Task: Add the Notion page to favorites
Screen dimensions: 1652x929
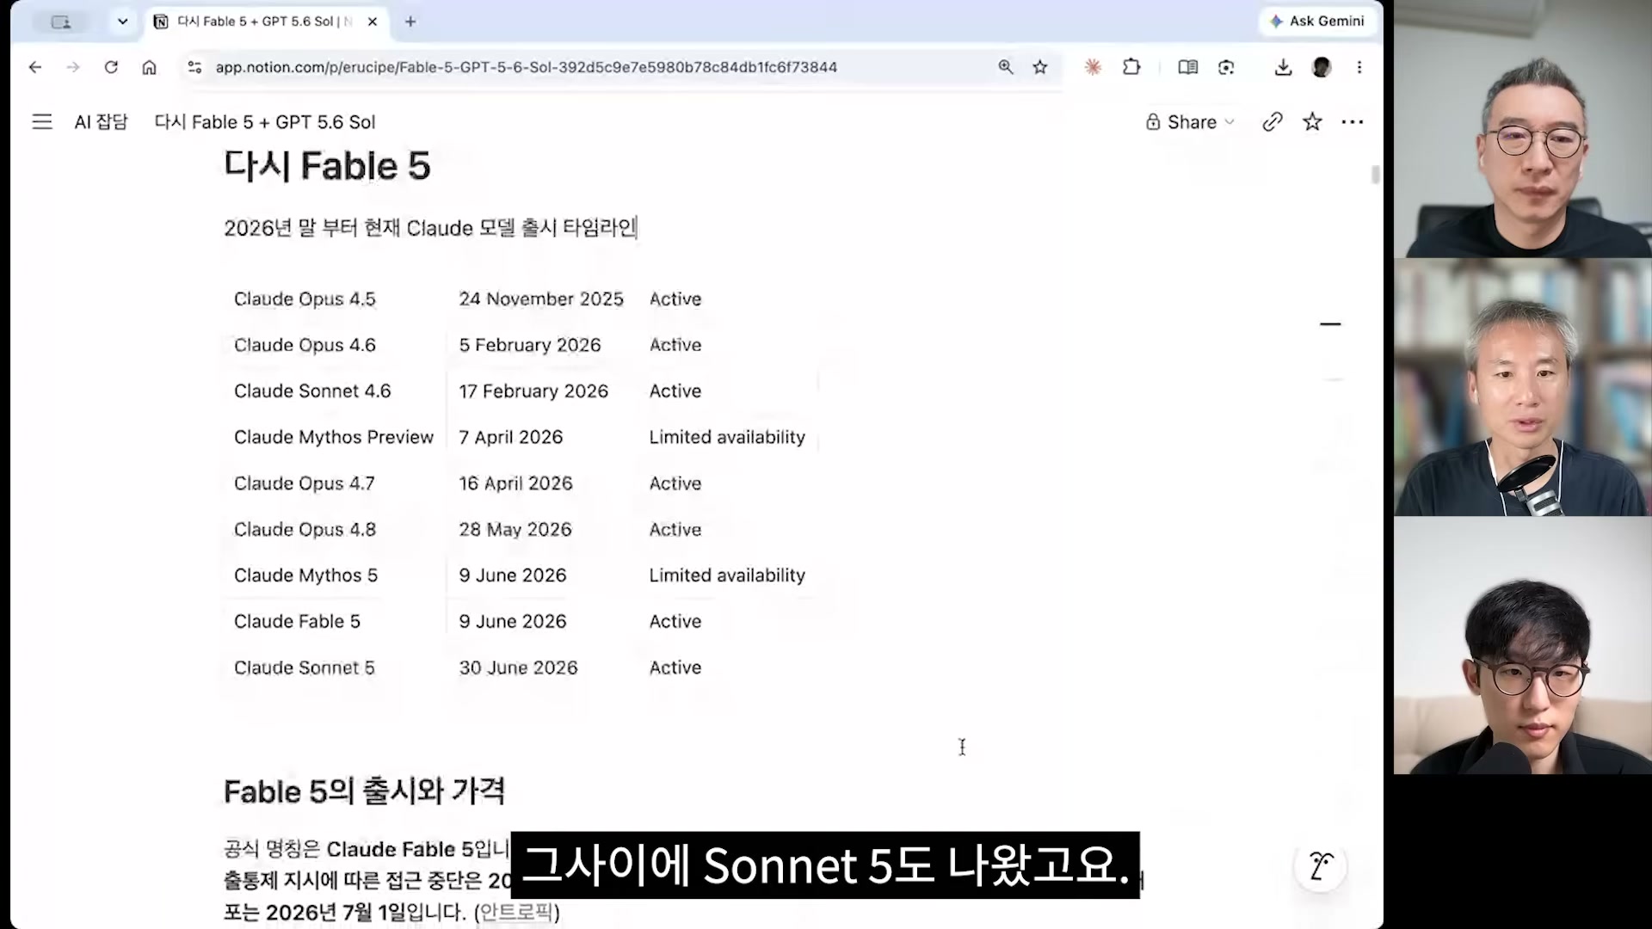Action: point(1312,122)
